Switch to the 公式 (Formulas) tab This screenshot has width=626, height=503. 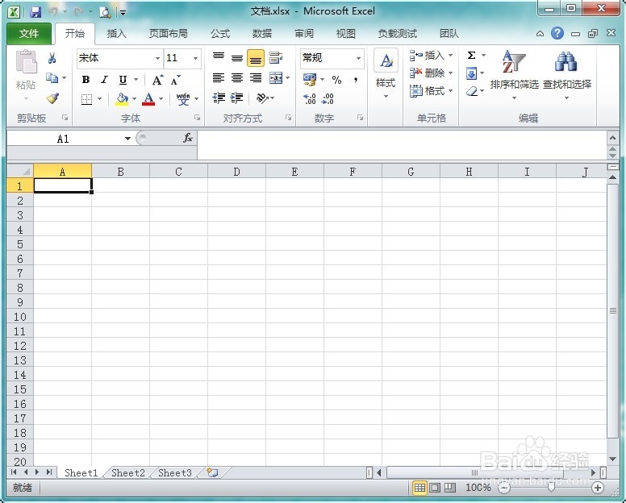tap(220, 34)
